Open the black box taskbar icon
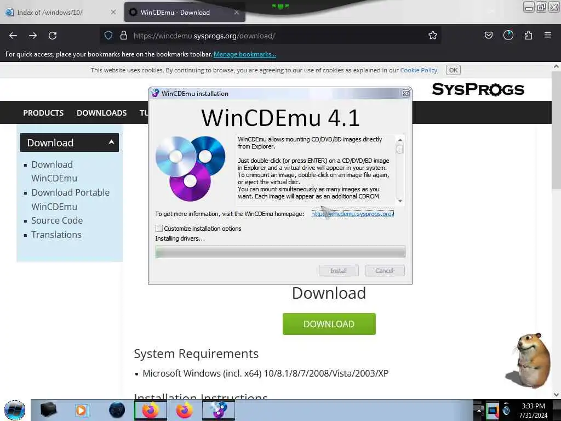The height and width of the screenshot is (421, 561). click(48, 410)
